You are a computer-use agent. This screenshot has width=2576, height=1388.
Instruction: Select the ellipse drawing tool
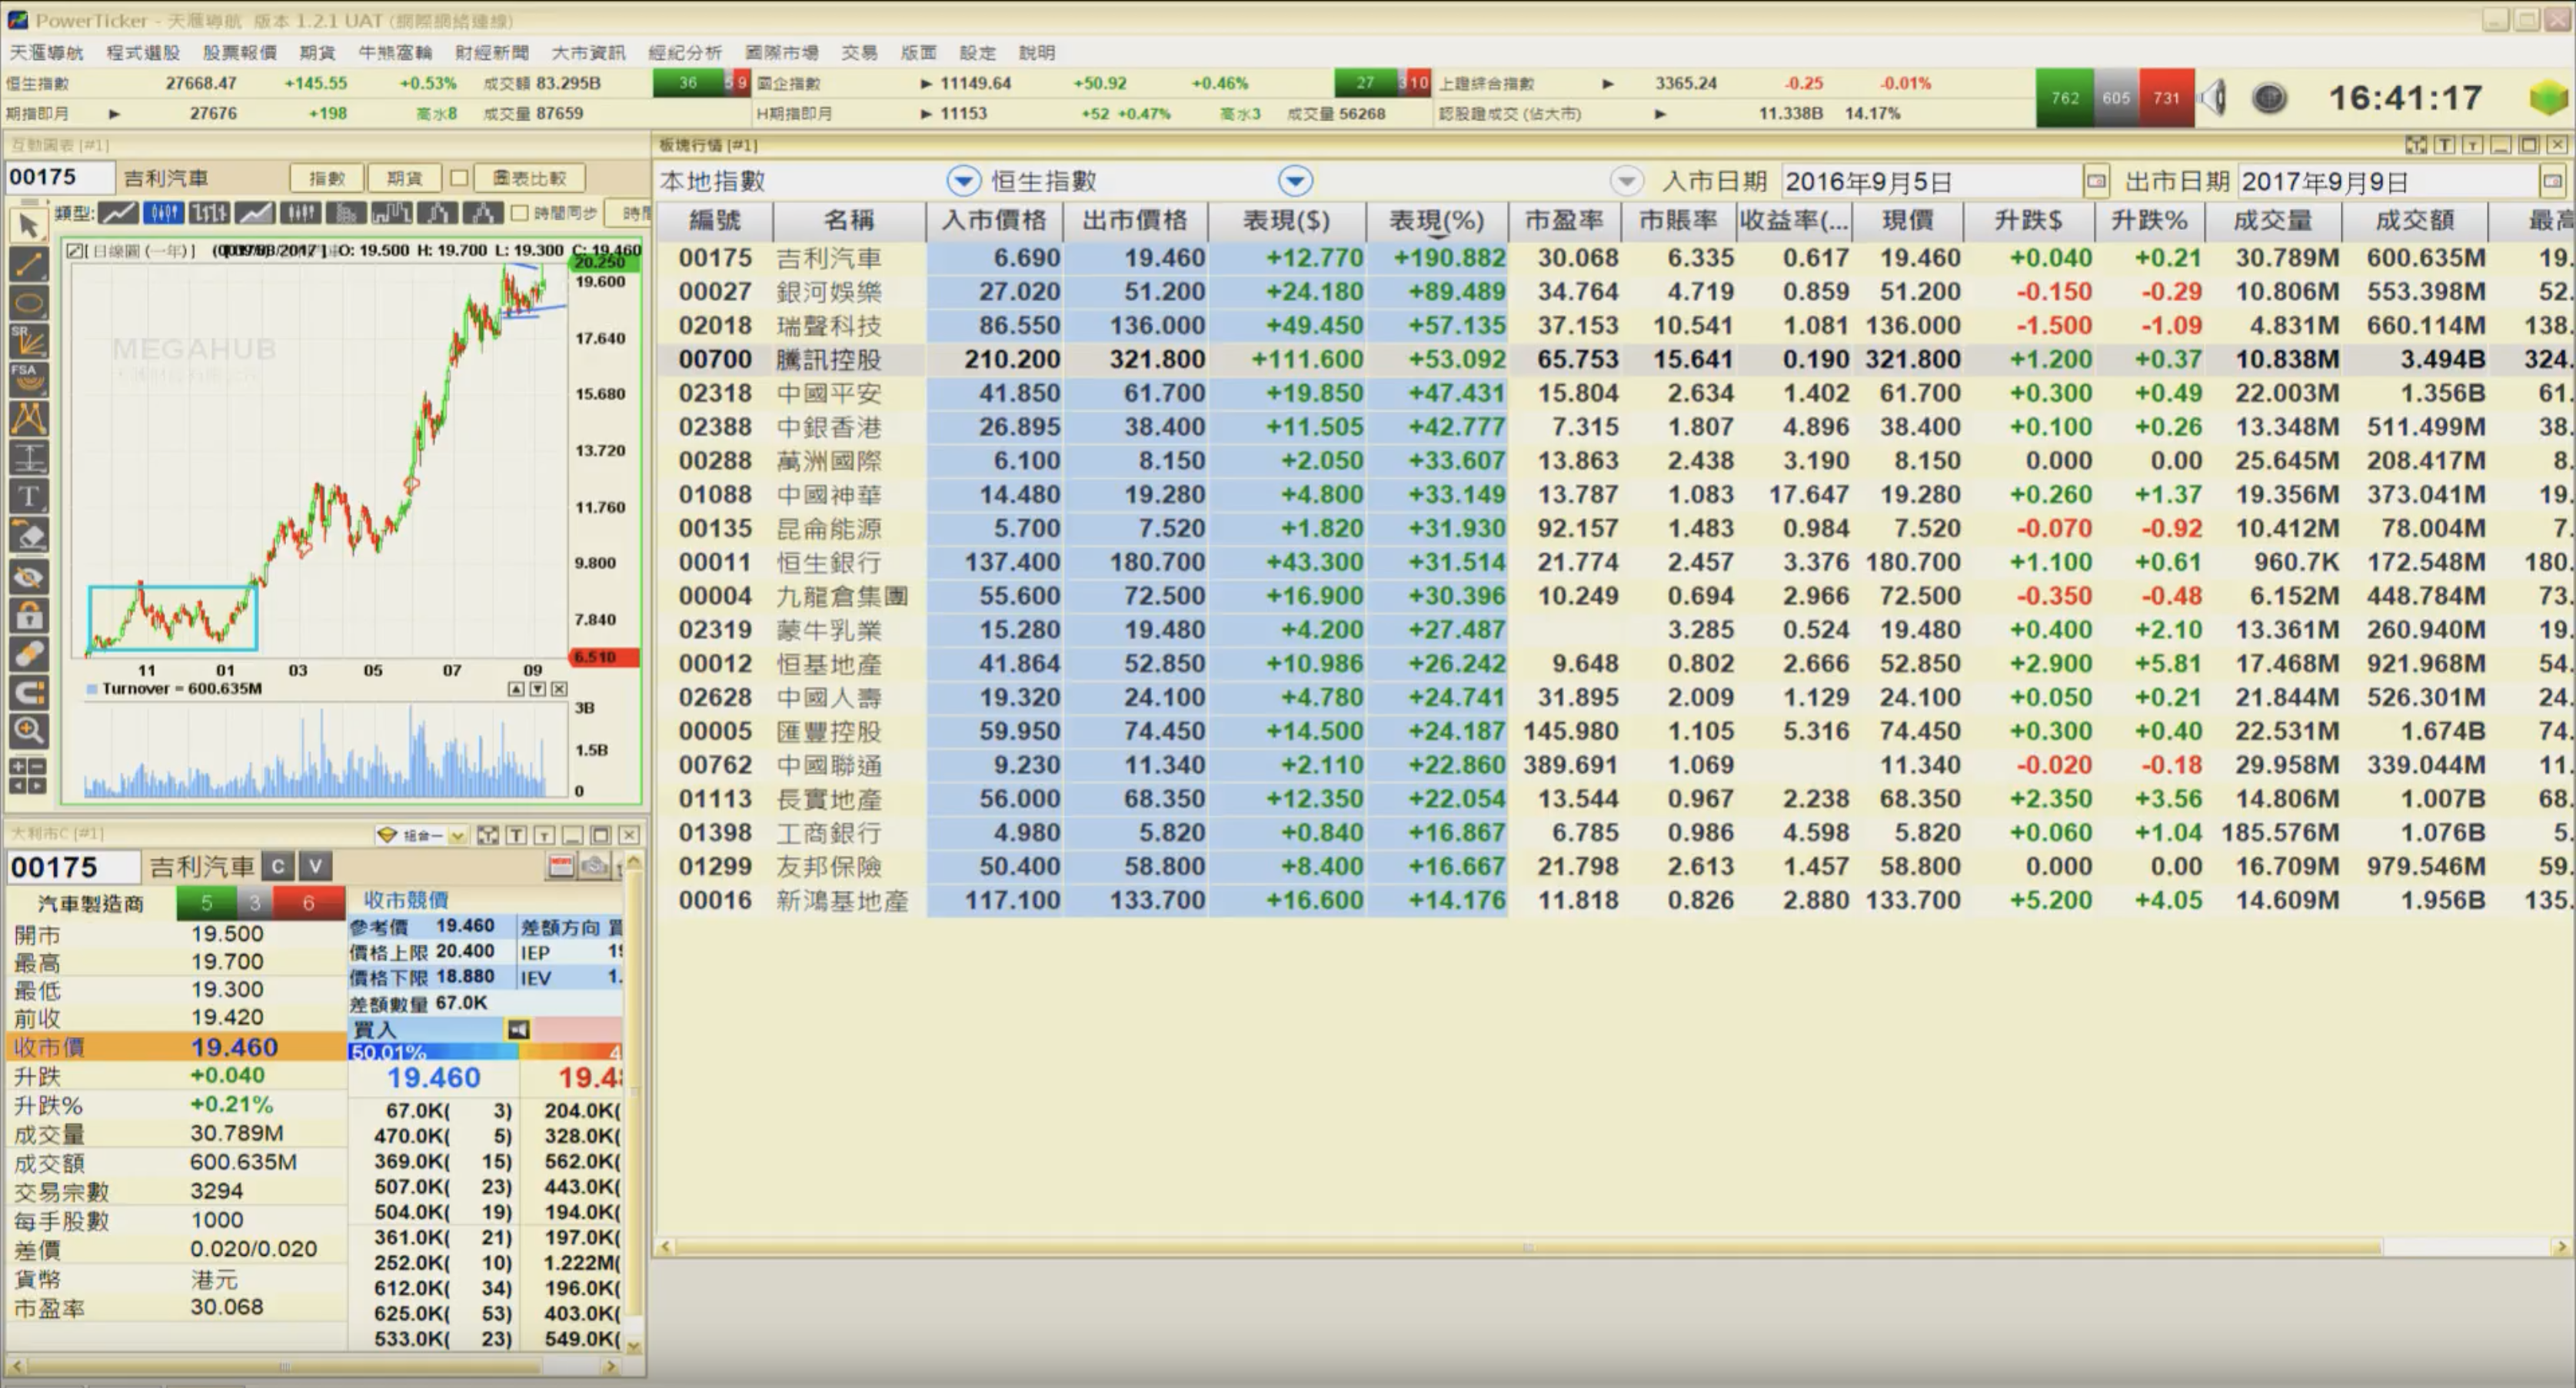click(x=28, y=303)
